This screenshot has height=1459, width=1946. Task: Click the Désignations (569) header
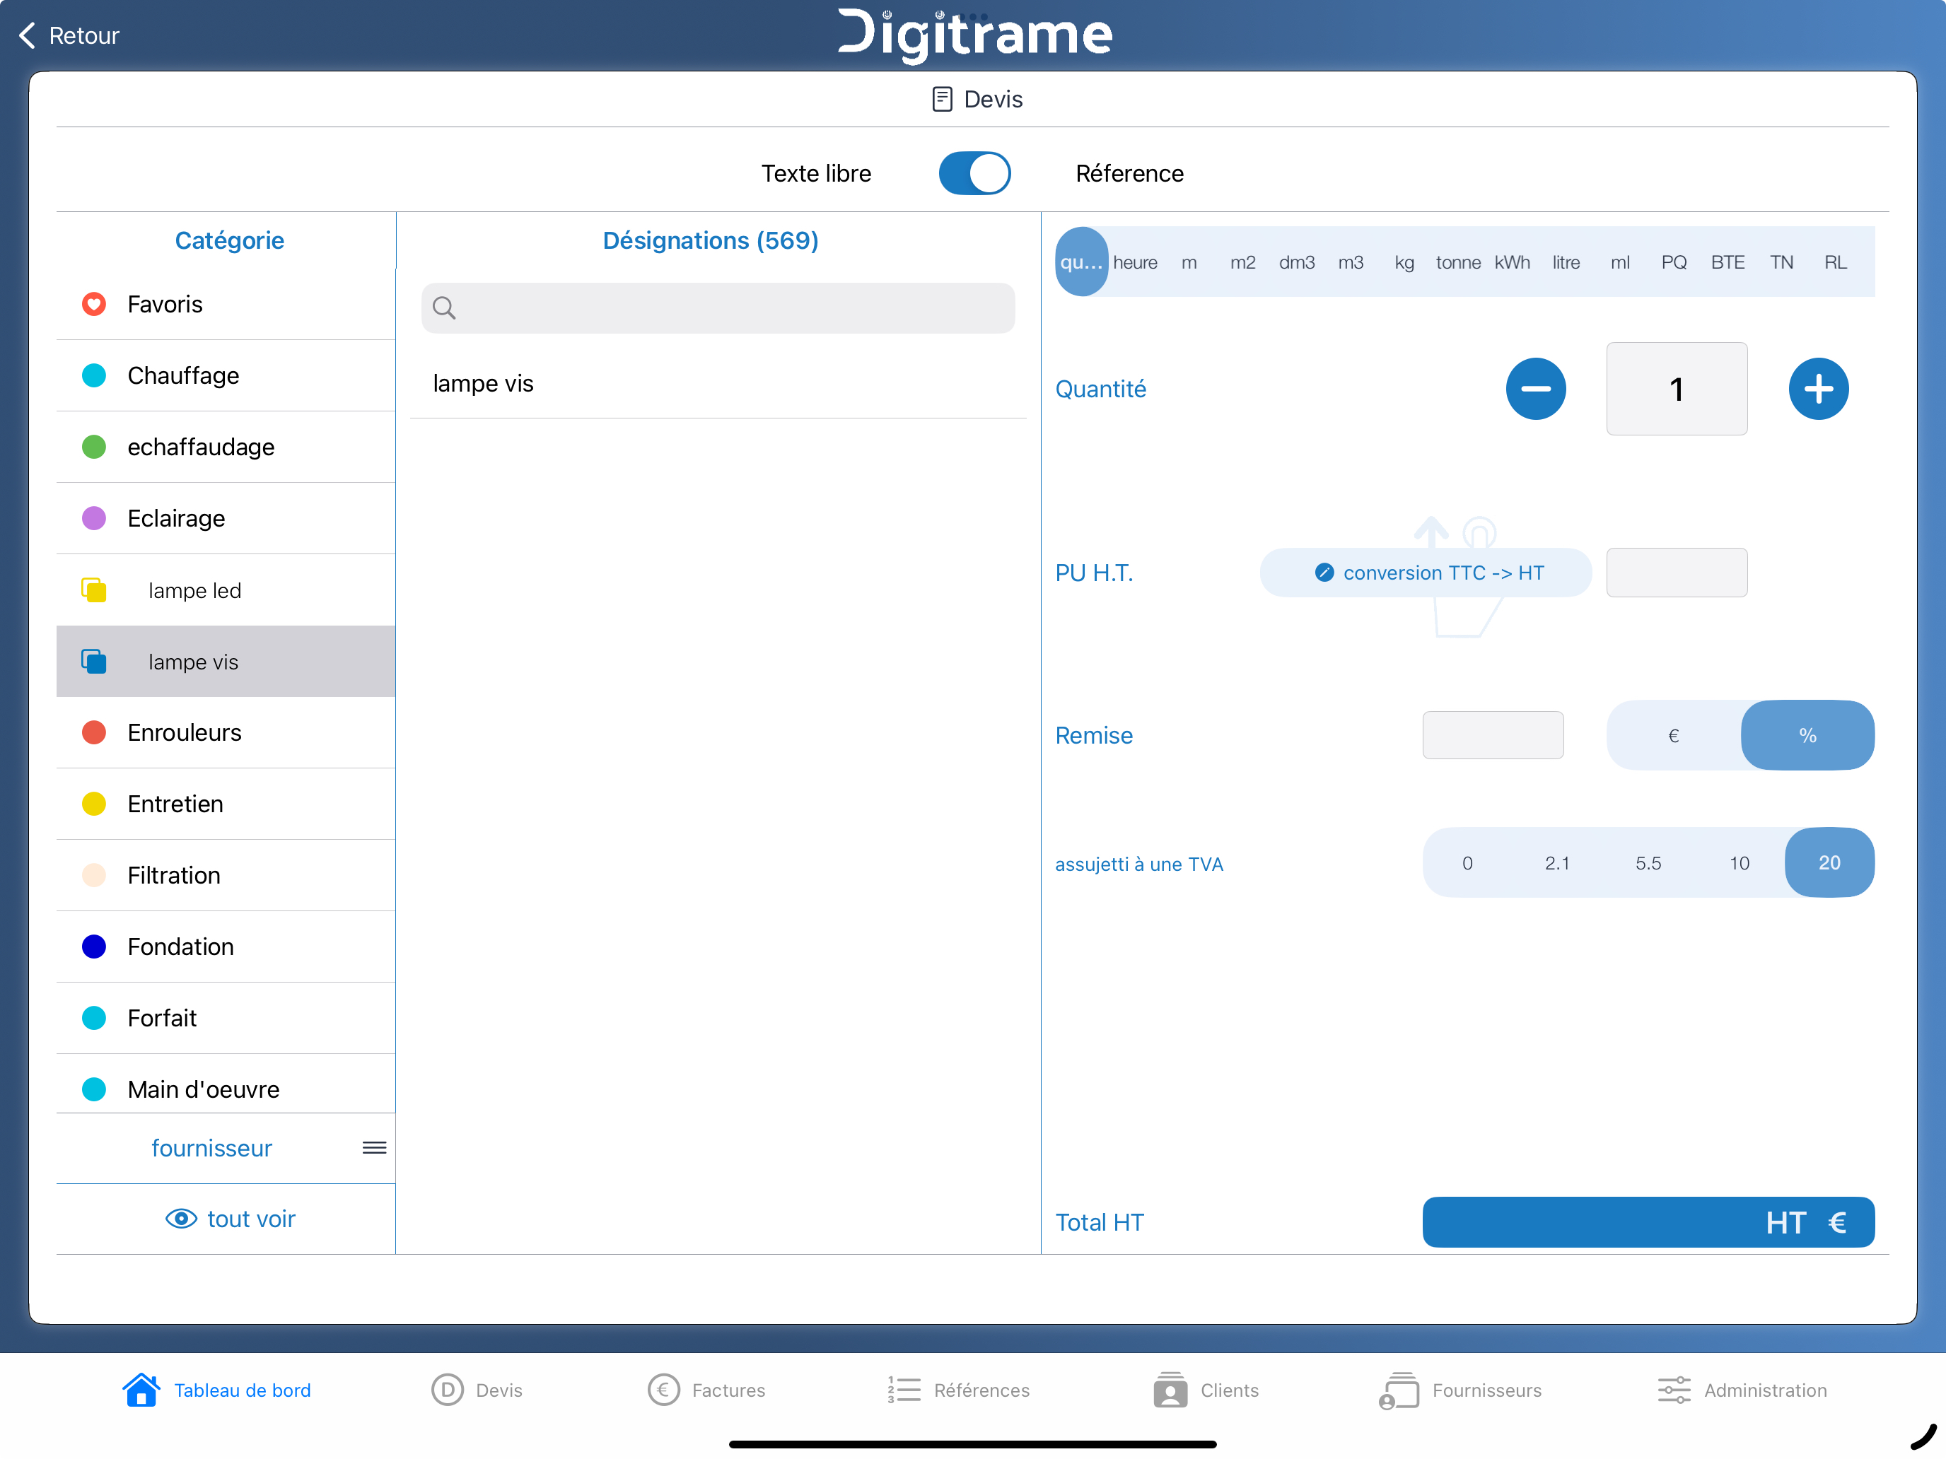pos(711,240)
